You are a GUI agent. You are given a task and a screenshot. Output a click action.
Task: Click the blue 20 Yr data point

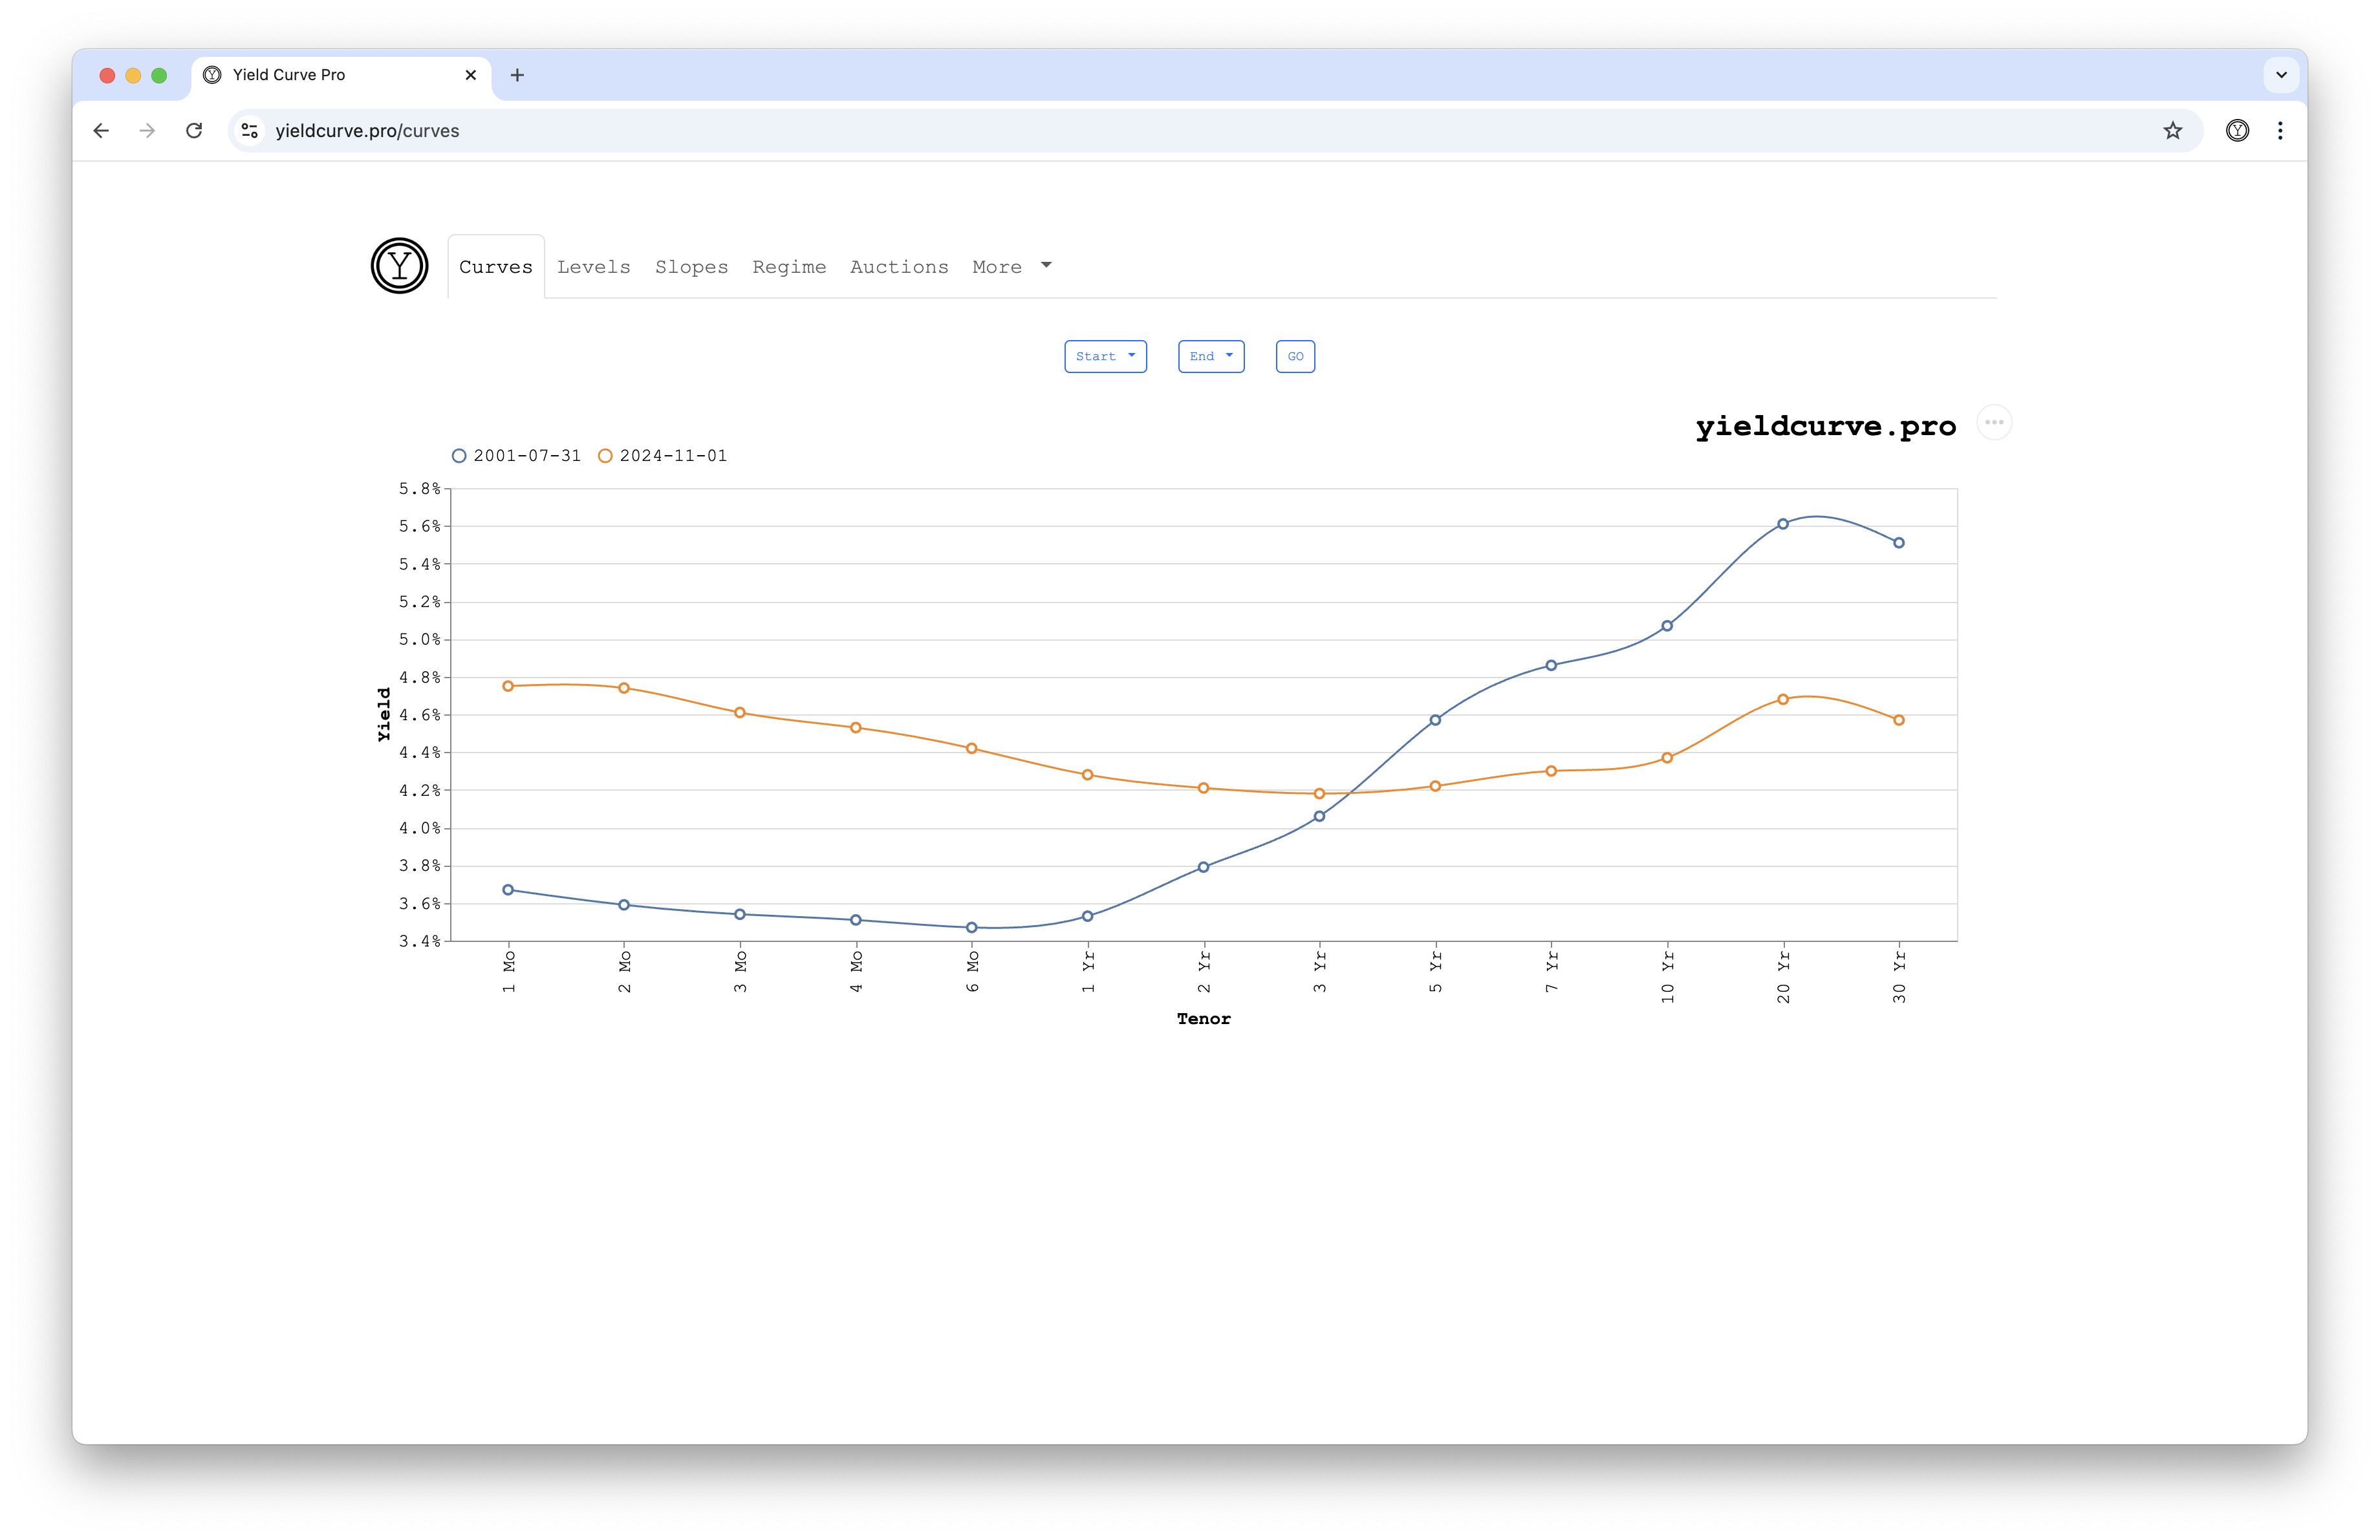pos(1783,524)
